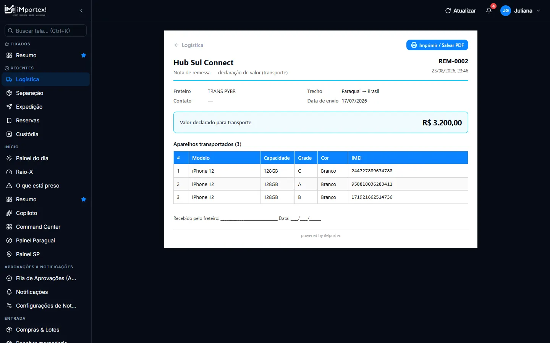Focus the Buscar tela search field

click(45, 30)
